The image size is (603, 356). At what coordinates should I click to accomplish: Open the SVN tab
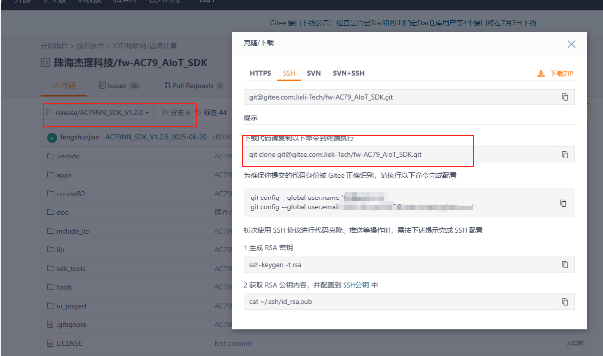coord(314,73)
